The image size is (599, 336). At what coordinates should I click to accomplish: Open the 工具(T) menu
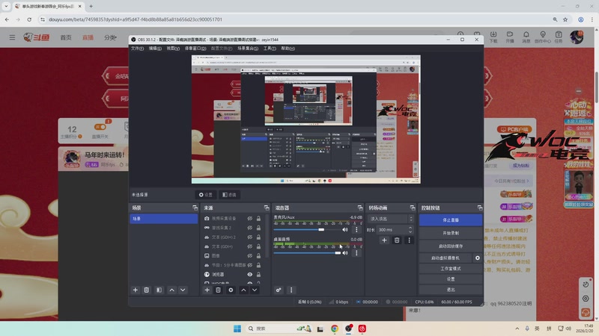[x=270, y=48]
